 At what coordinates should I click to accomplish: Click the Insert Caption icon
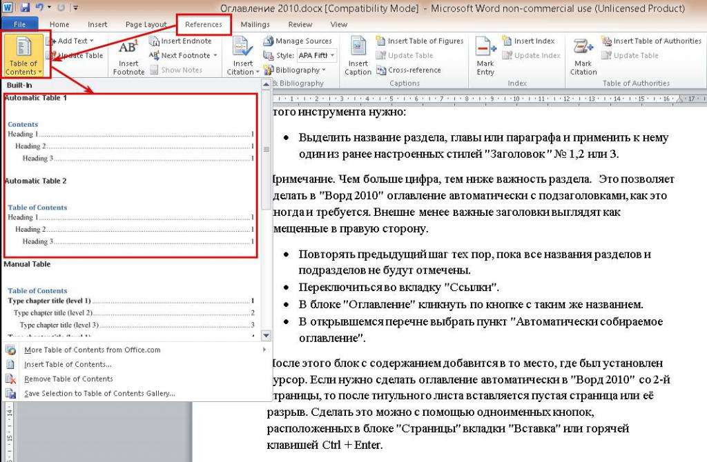click(x=358, y=46)
